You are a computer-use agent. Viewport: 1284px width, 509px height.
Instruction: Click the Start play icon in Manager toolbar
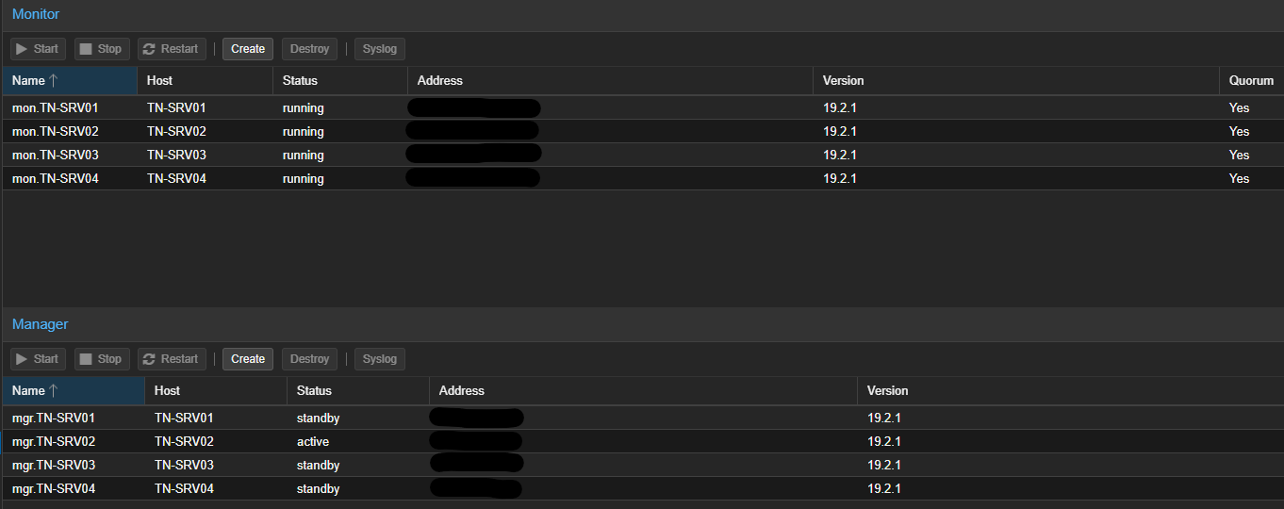tap(21, 359)
